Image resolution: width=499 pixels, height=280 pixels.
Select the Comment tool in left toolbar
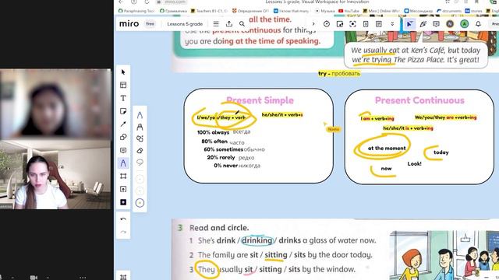click(x=123, y=150)
